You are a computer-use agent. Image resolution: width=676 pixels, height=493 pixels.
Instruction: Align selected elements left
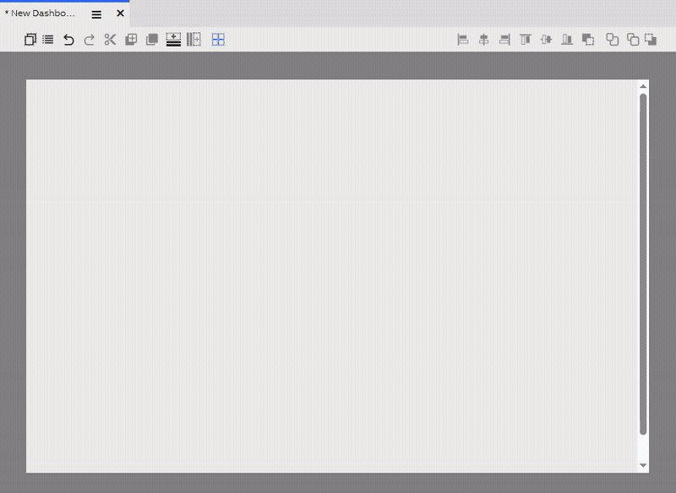(x=463, y=39)
